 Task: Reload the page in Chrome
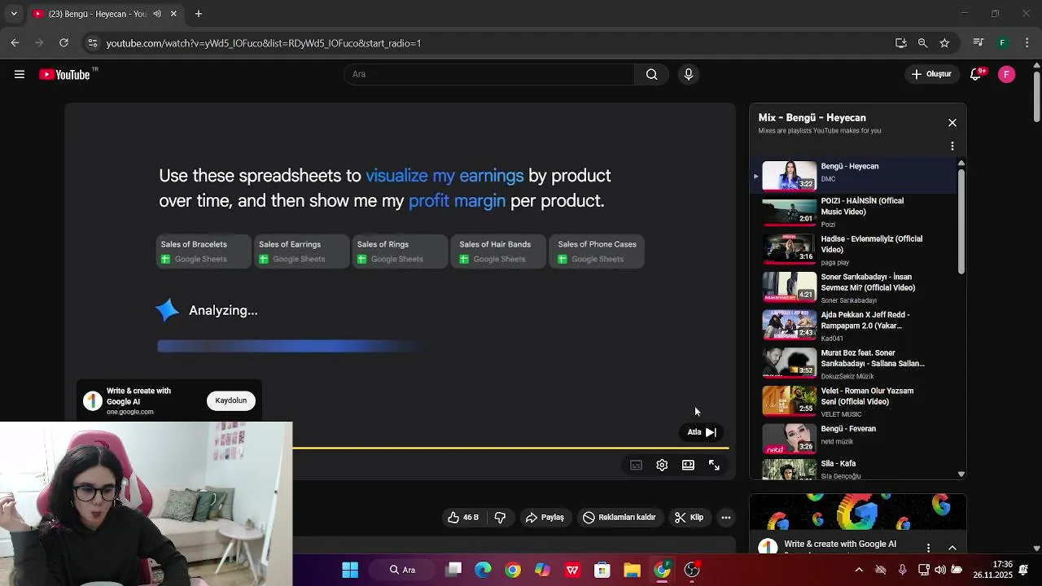63,43
